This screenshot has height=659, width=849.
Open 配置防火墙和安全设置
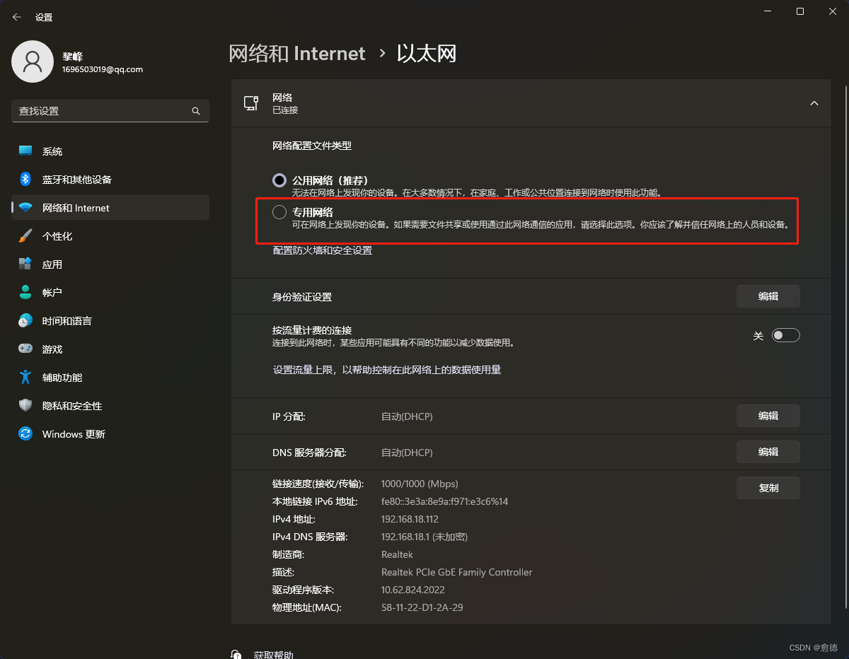(x=322, y=250)
